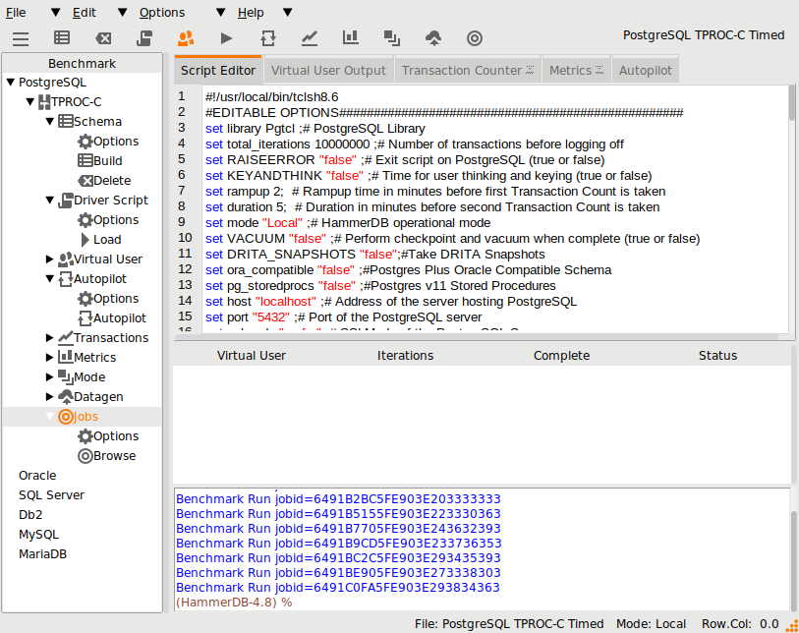799x633 pixels.
Task: Select MySQL in benchmark tree
Action: click(x=38, y=535)
